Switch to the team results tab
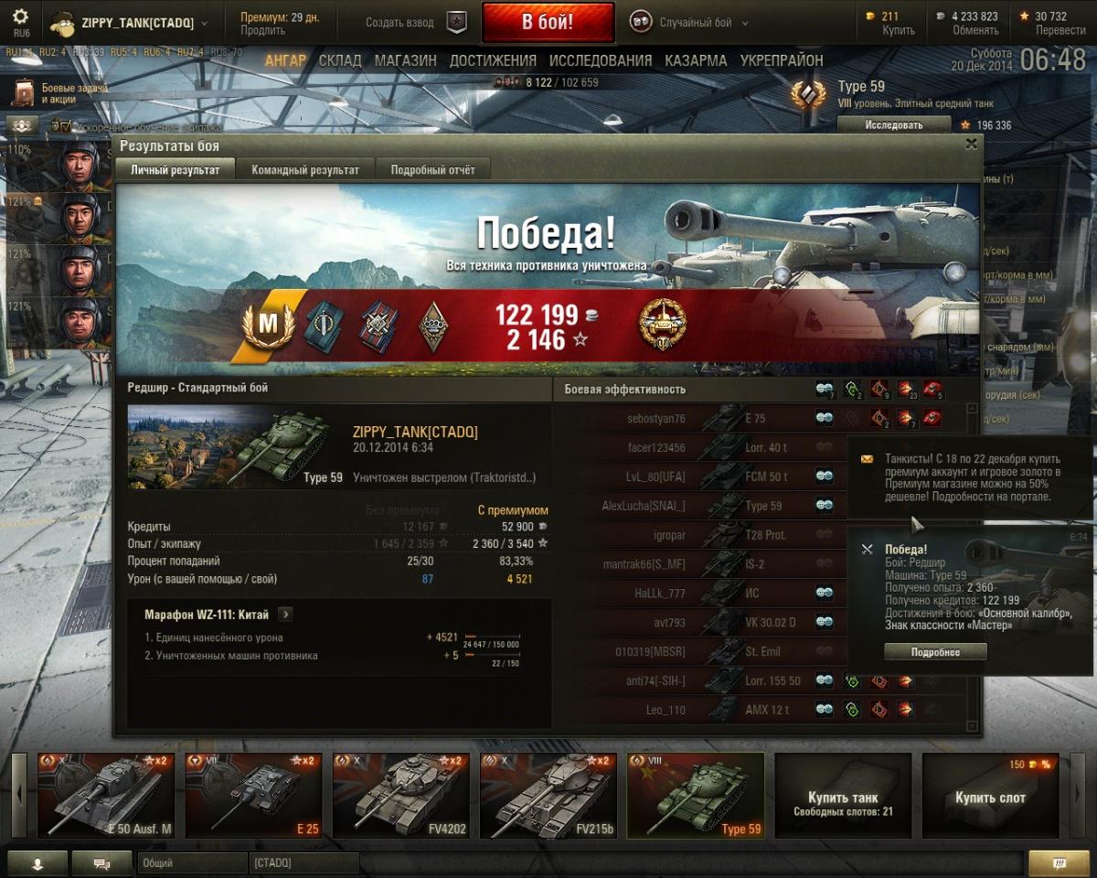Screen dimensions: 1097x878 click(305, 169)
